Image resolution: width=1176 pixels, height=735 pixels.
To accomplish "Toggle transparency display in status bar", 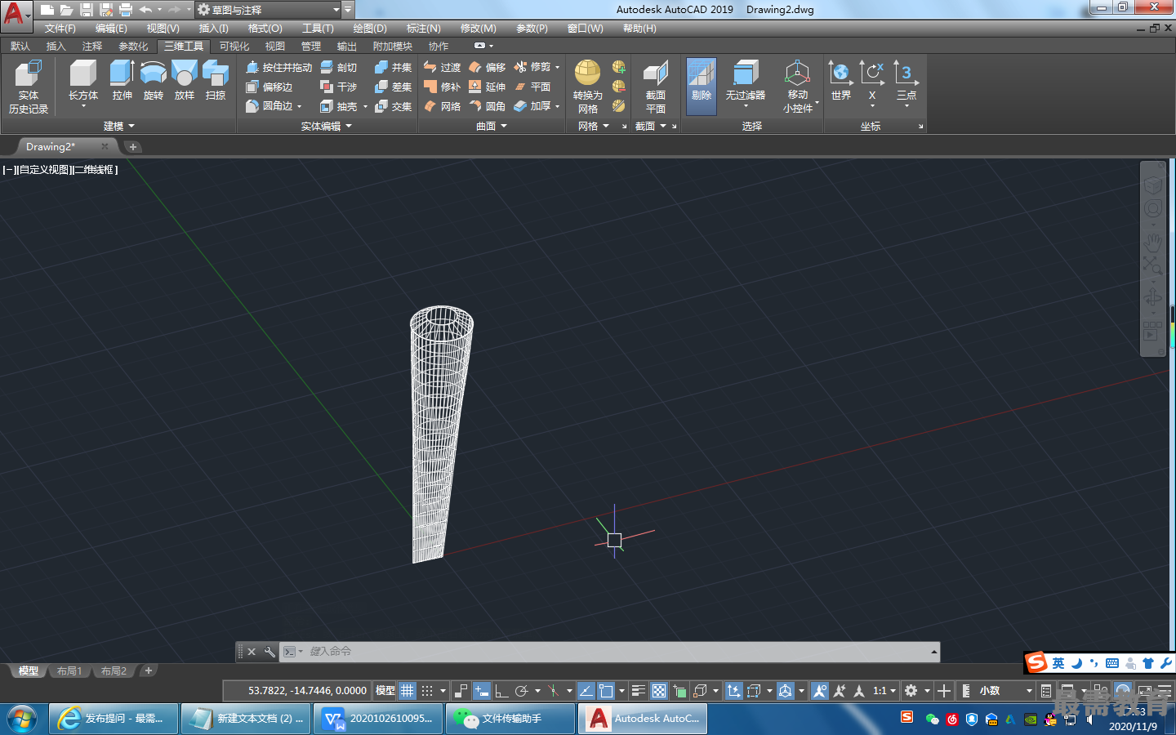I will (x=659, y=691).
